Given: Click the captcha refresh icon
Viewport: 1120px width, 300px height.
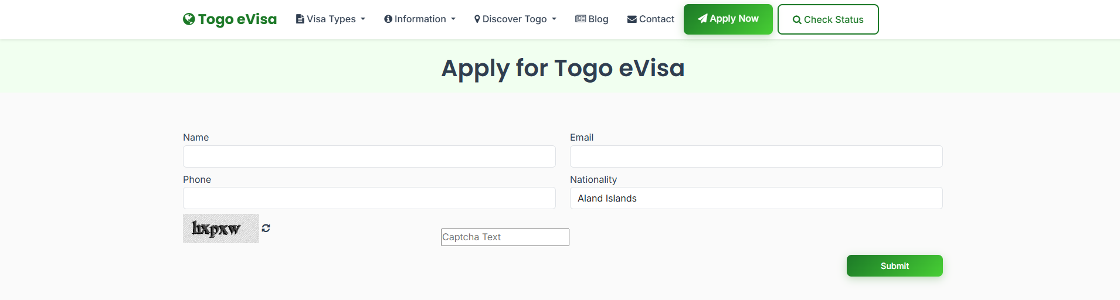Looking at the screenshot, I should pyautogui.click(x=266, y=229).
